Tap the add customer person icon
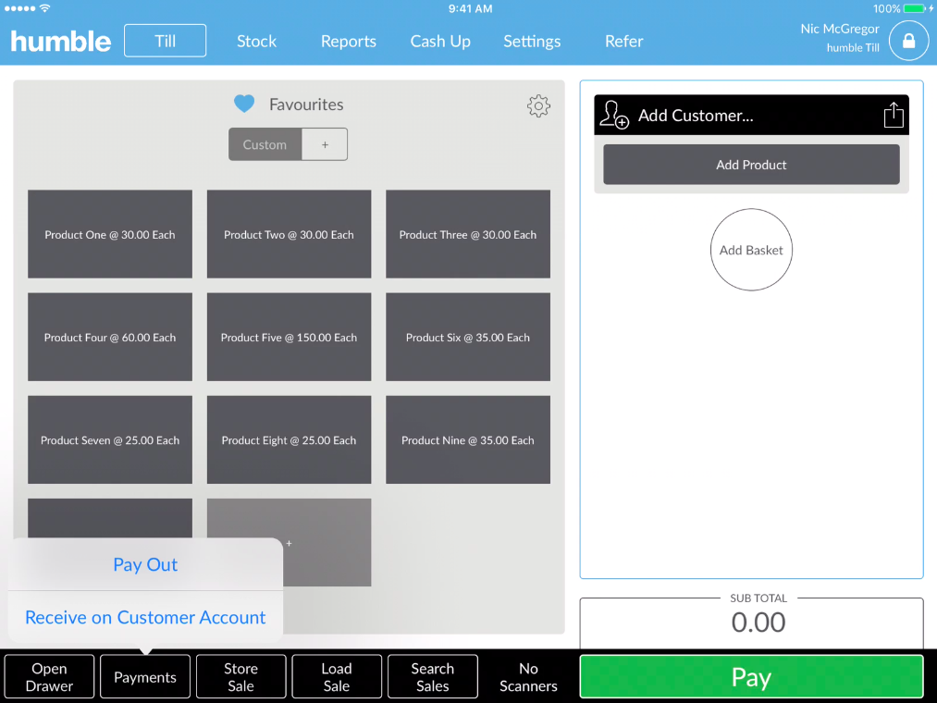937x703 pixels. click(x=613, y=115)
